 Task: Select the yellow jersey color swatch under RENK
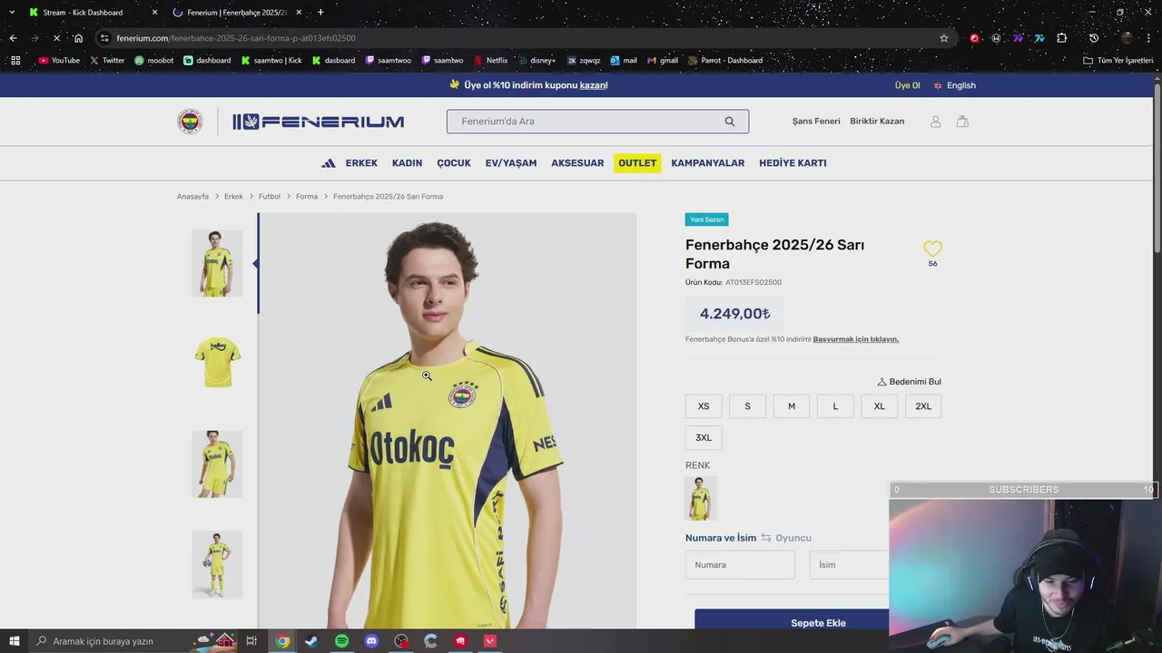[700, 499]
